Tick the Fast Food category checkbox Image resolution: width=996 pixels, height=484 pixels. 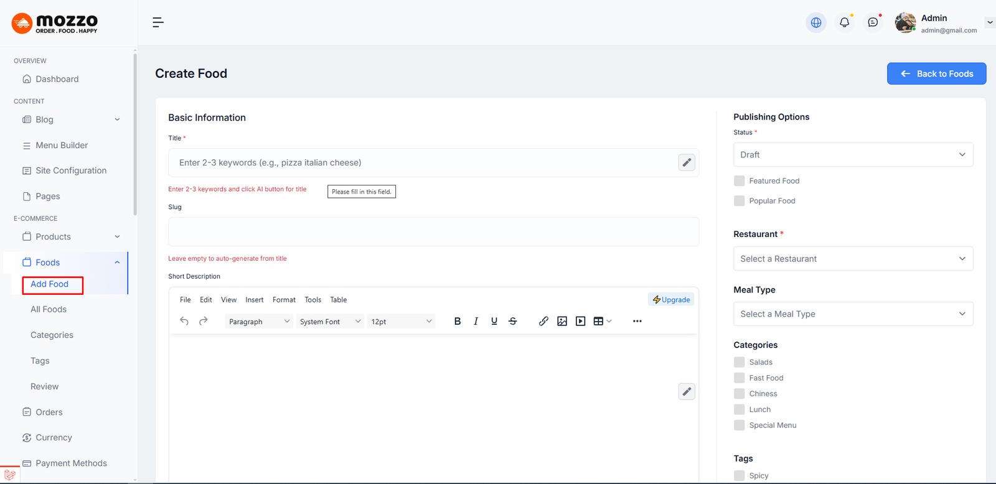click(x=739, y=378)
